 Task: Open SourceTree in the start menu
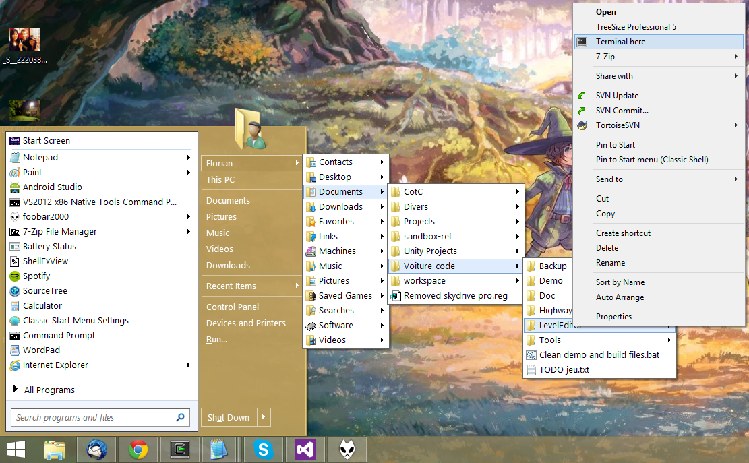click(x=44, y=291)
